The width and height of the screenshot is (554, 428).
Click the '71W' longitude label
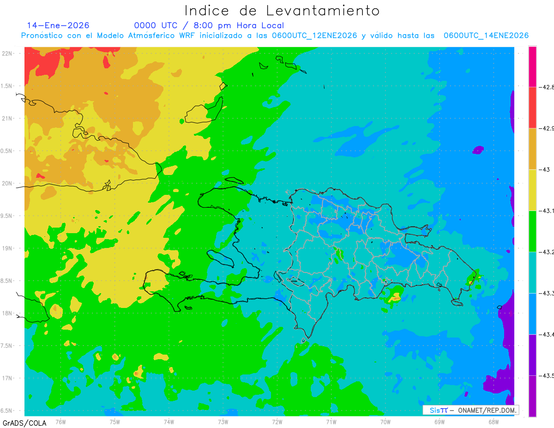click(331, 422)
